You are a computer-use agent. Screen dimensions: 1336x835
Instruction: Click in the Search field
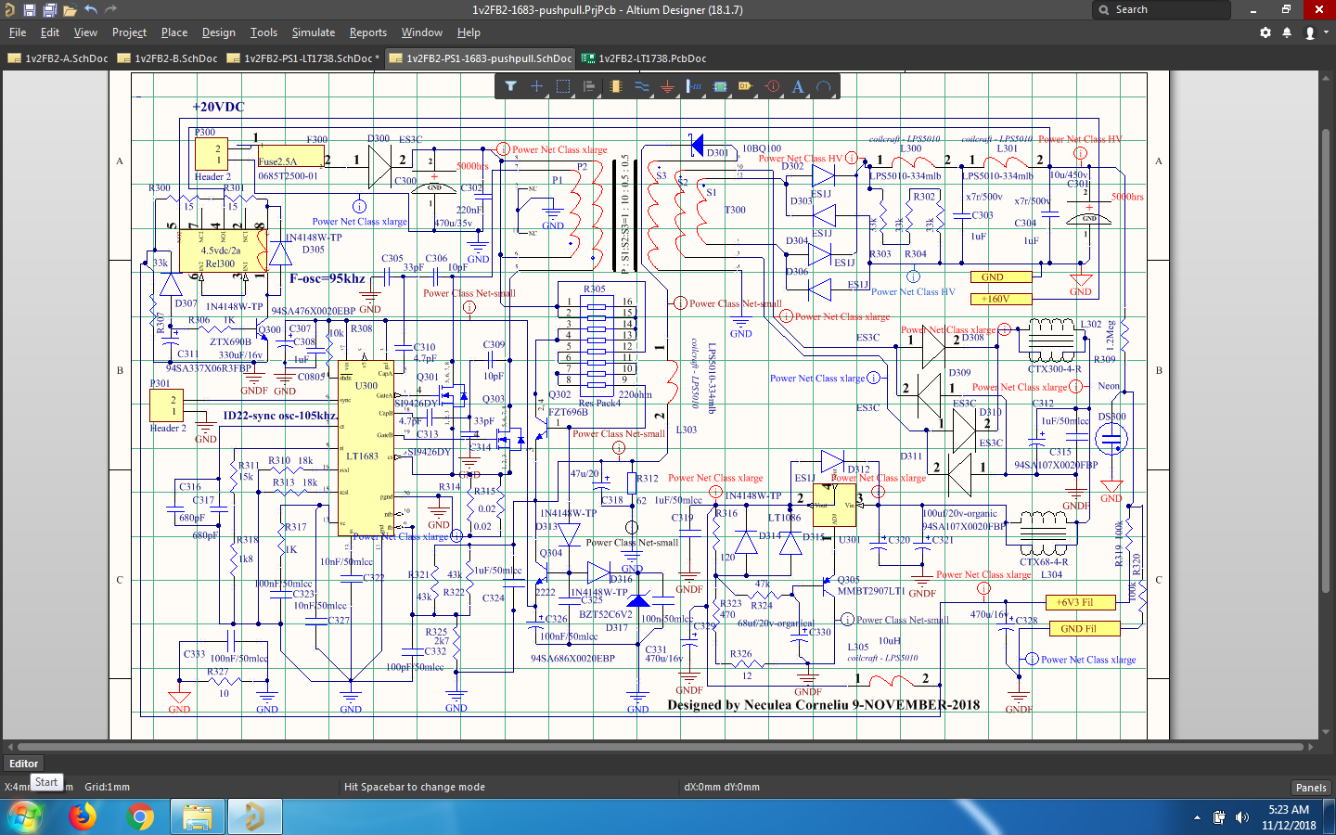click(1162, 9)
